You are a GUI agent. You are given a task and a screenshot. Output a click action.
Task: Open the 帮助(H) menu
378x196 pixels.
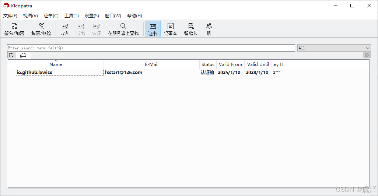click(134, 16)
